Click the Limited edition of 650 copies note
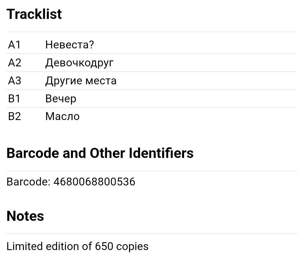Screen dimensions: 303x261 pyautogui.click(x=77, y=246)
